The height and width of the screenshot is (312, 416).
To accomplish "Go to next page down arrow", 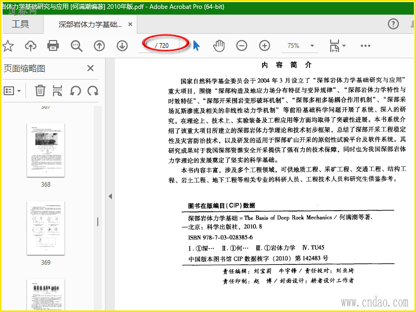I will pyautogui.click(x=122, y=46).
